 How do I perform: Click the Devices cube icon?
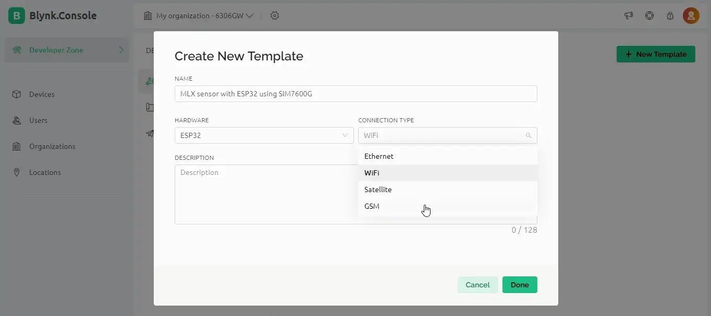pos(17,94)
